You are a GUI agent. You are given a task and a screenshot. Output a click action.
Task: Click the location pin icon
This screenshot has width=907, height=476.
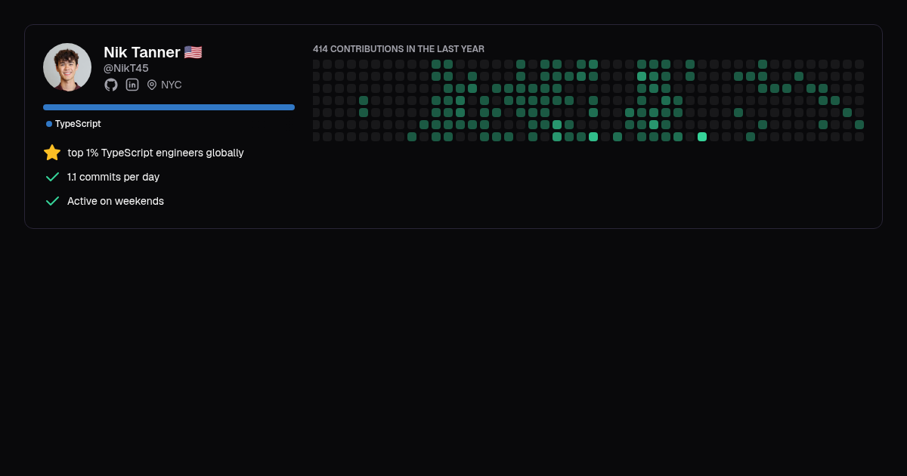click(152, 85)
